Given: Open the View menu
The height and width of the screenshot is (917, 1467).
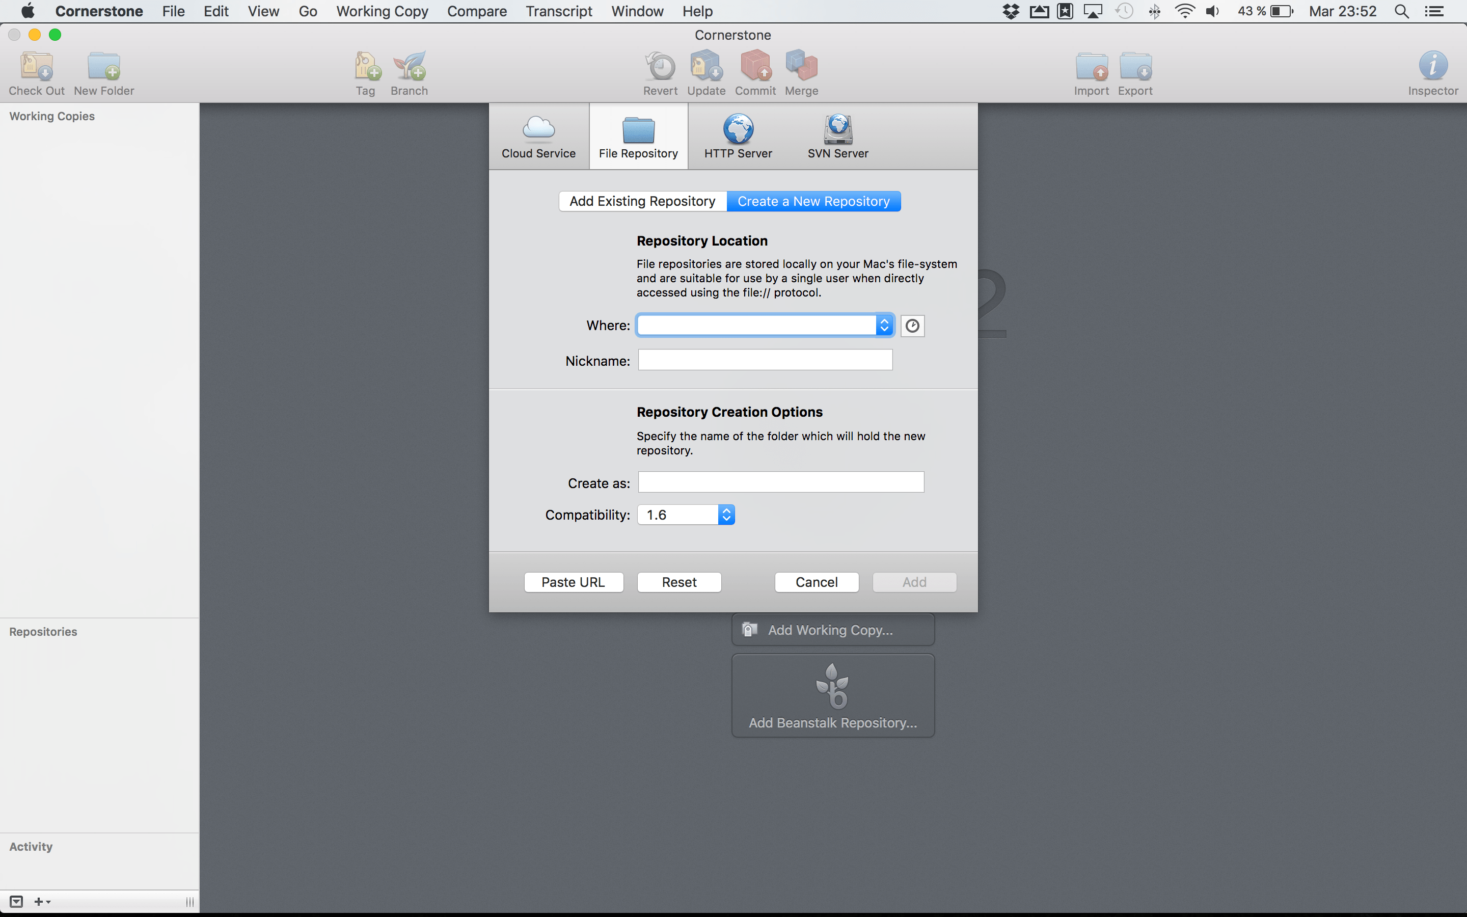Looking at the screenshot, I should (263, 11).
